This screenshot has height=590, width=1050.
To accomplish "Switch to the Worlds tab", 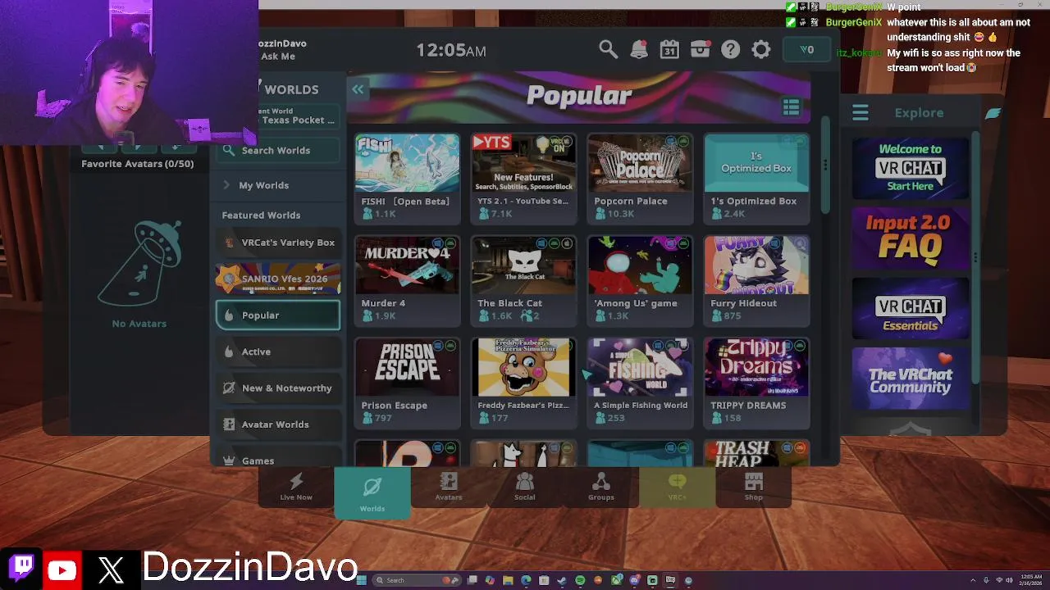I will [372, 492].
